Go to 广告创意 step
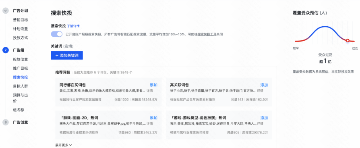Viewport: 360px width, 148px height. click(21, 122)
